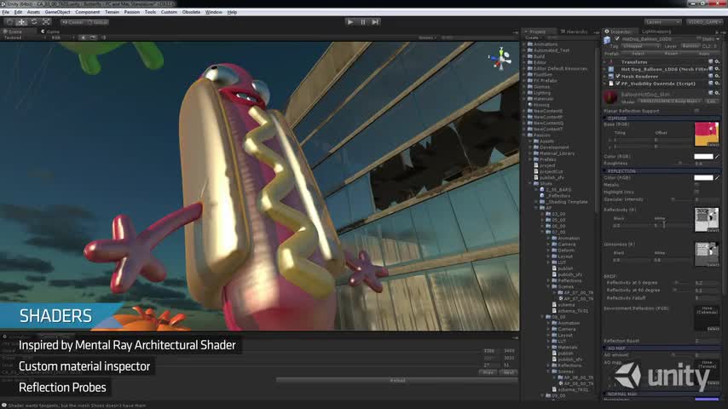Open the Component menu
The height and width of the screenshot is (409, 728).
pos(87,12)
